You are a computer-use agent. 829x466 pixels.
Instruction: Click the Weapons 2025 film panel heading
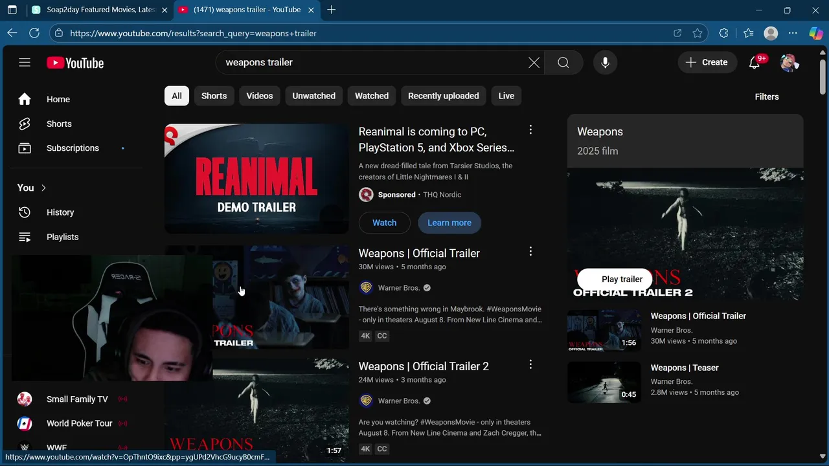(x=600, y=131)
